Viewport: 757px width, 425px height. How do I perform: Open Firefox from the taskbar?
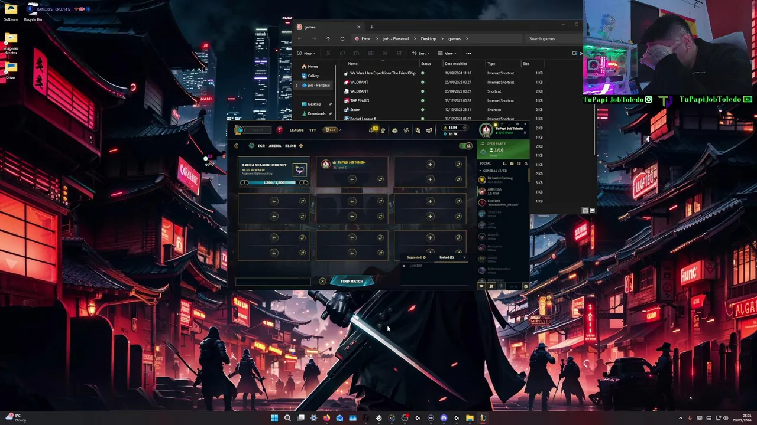click(x=326, y=418)
